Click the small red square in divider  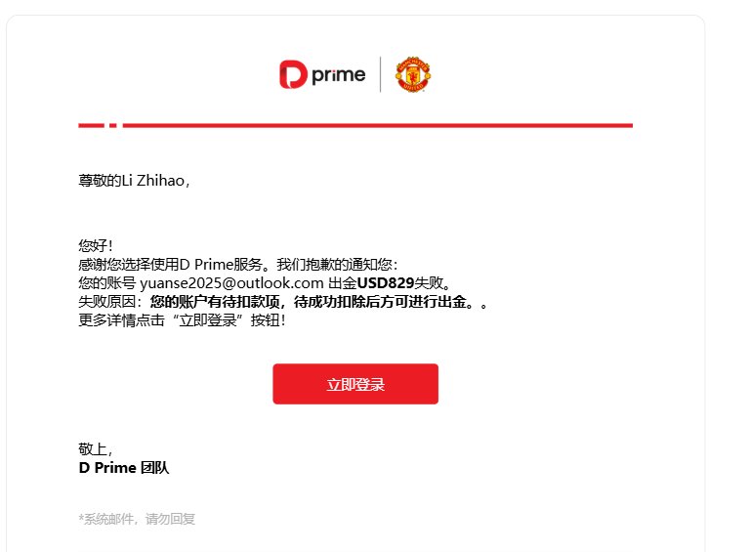coord(112,125)
